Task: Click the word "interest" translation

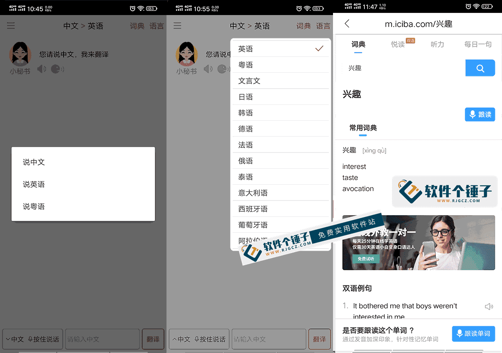Action: (x=354, y=167)
